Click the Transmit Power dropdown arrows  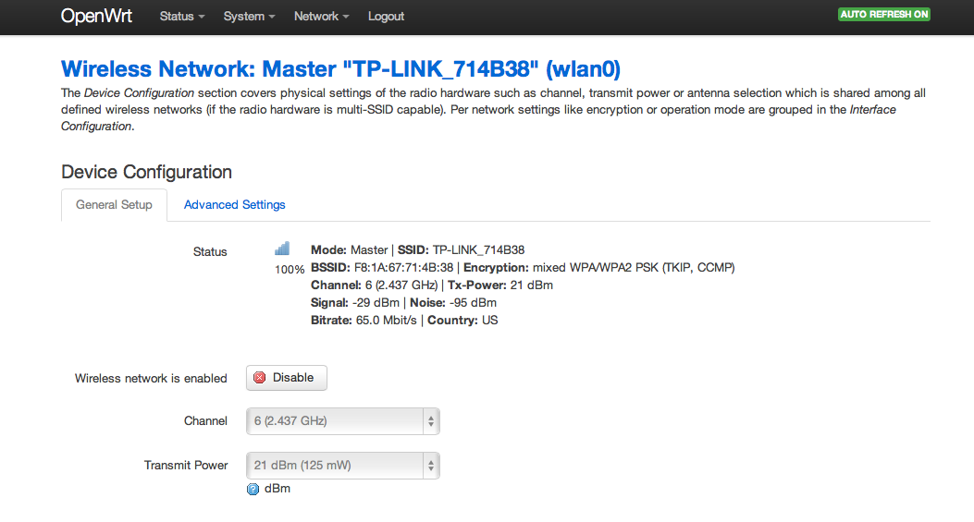(430, 466)
